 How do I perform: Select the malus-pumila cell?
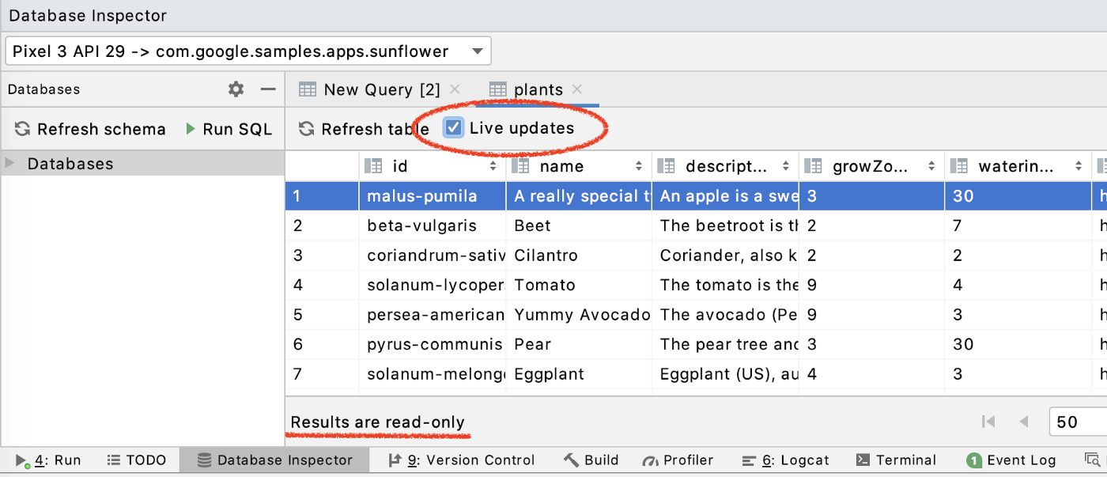coord(433,196)
